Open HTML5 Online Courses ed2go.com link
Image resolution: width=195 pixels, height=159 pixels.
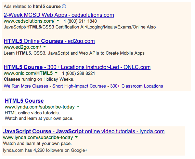[49, 41]
